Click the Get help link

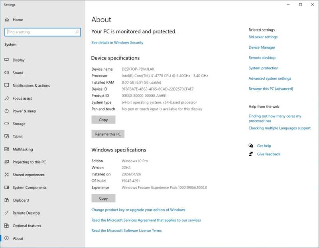[x=264, y=146]
